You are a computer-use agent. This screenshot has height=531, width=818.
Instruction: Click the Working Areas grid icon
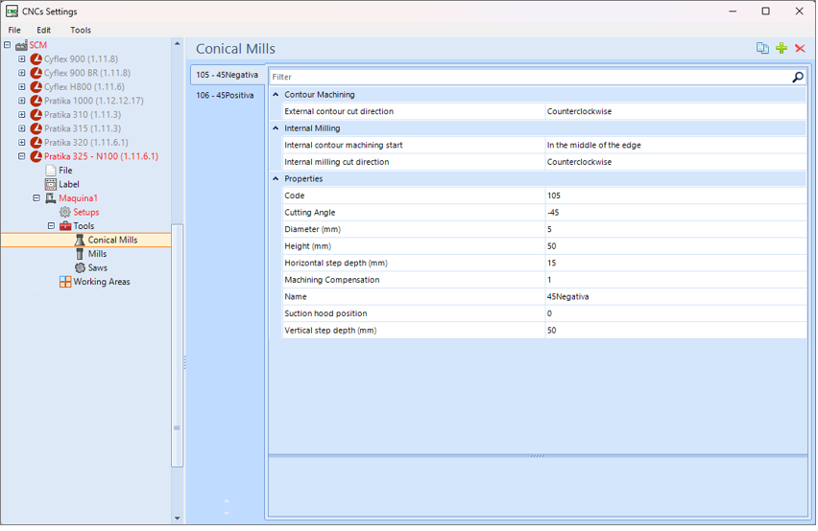click(65, 282)
